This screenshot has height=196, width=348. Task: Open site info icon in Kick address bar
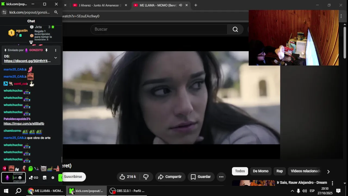(4, 12)
